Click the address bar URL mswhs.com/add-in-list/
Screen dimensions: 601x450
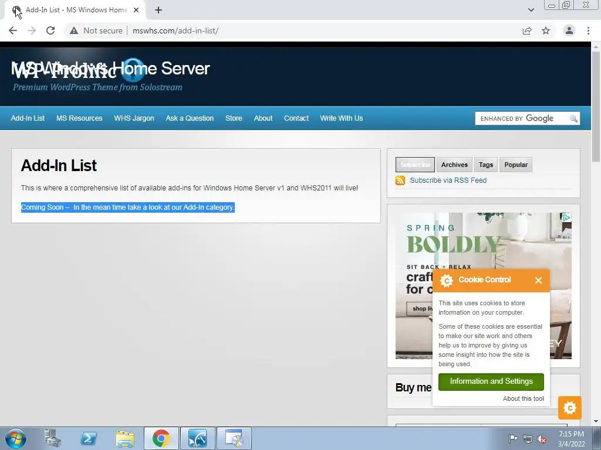[175, 30]
